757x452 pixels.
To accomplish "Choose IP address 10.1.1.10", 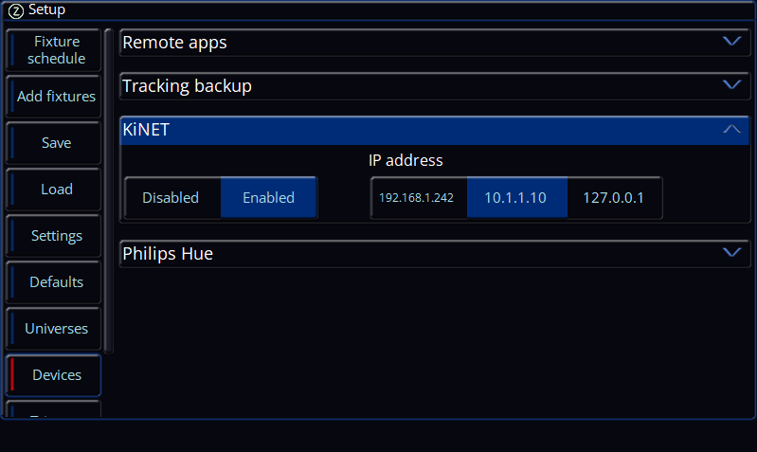I will (517, 197).
